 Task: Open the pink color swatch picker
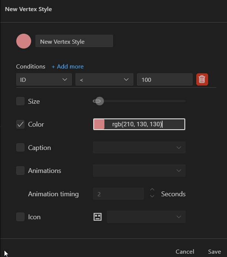[99, 124]
